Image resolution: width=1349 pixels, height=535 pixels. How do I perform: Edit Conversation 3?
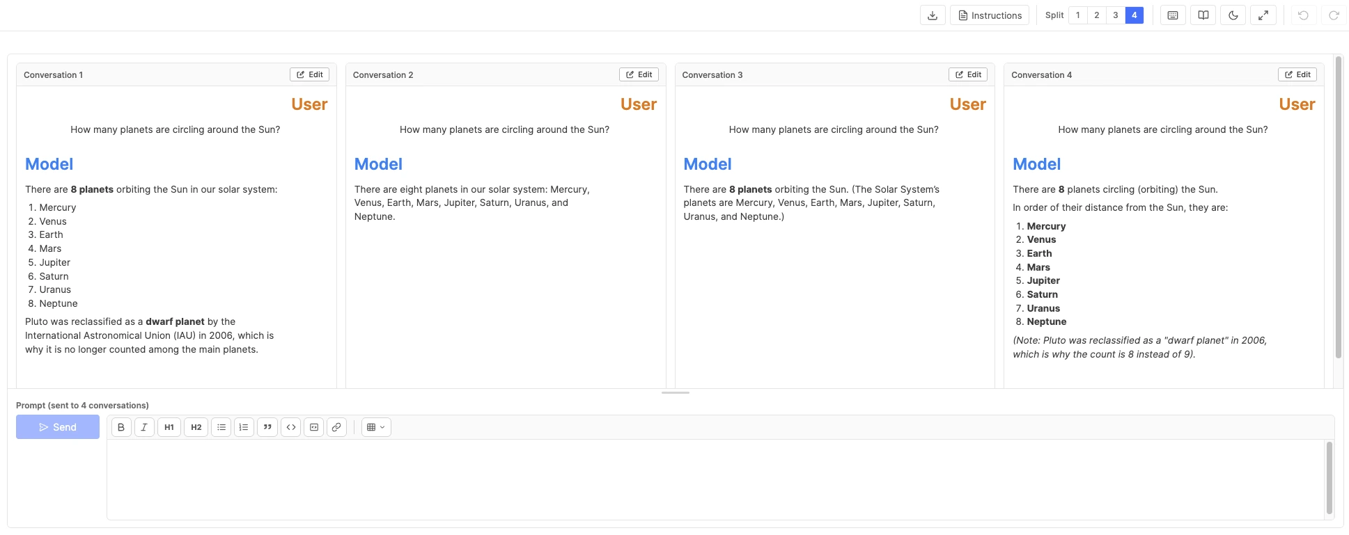pyautogui.click(x=968, y=74)
